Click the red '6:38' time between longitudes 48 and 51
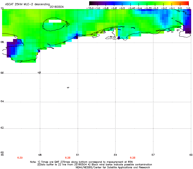The image size is (193, 169). [x=68, y=158]
